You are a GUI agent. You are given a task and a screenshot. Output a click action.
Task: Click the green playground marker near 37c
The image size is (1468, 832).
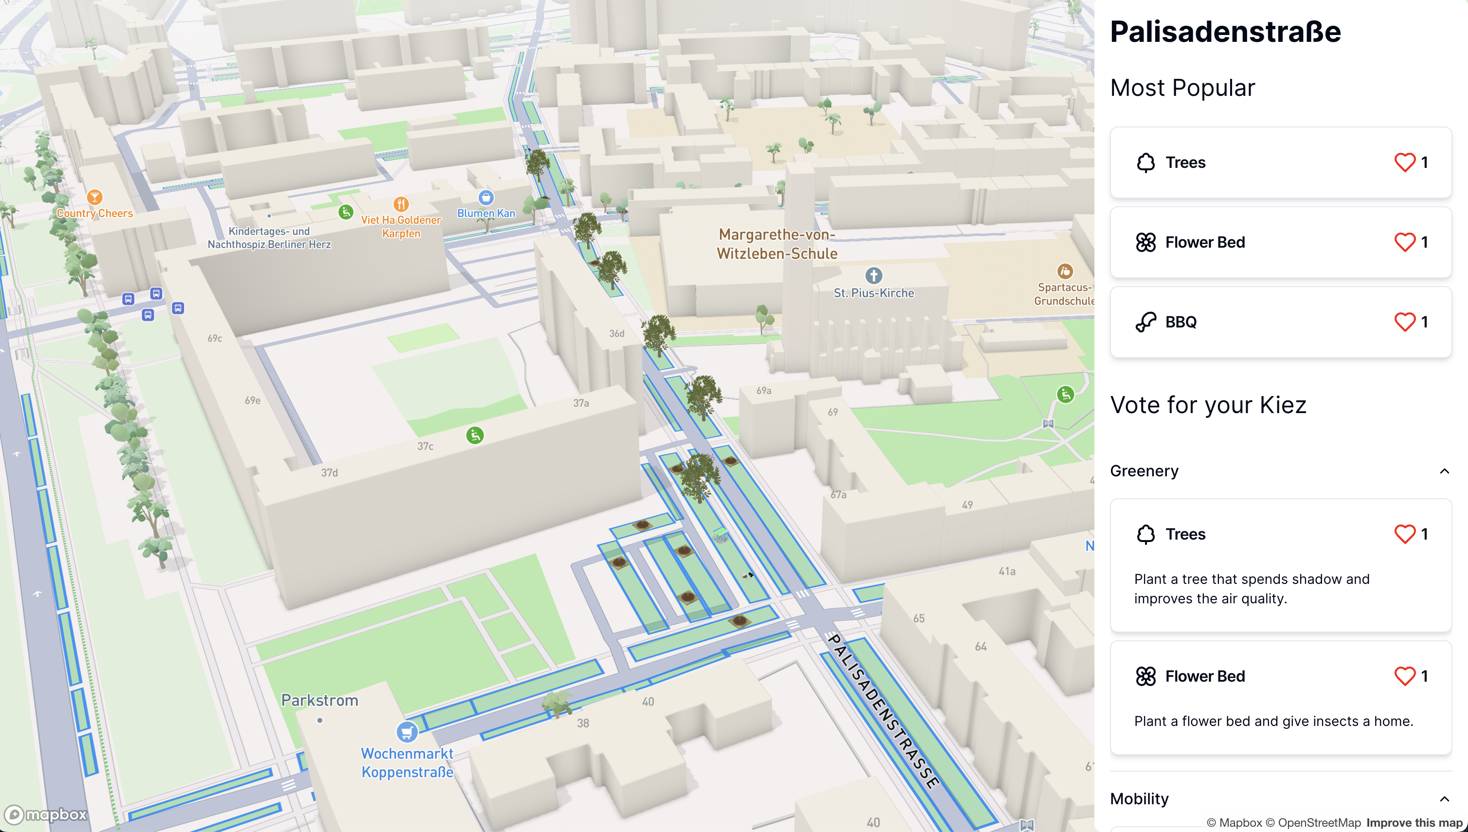tap(475, 435)
